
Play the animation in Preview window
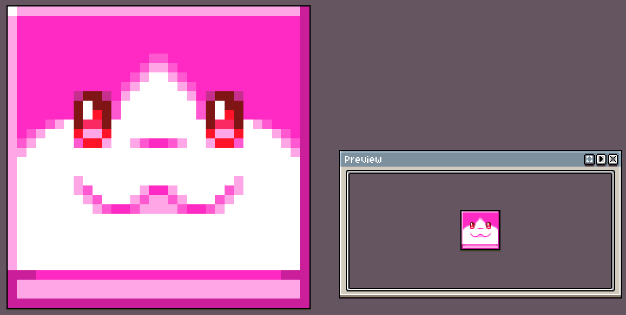click(601, 160)
